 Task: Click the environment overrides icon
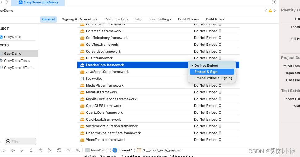pyautogui.click(x=59, y=151)
